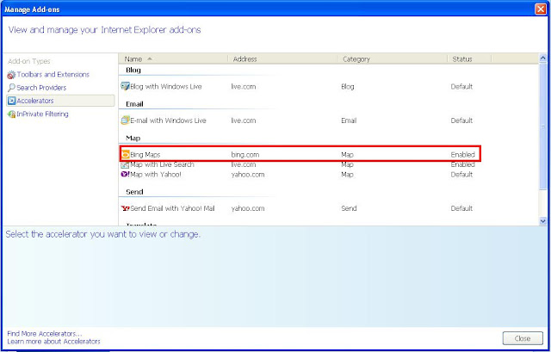Select the Bing Maps accelerator

300,154
